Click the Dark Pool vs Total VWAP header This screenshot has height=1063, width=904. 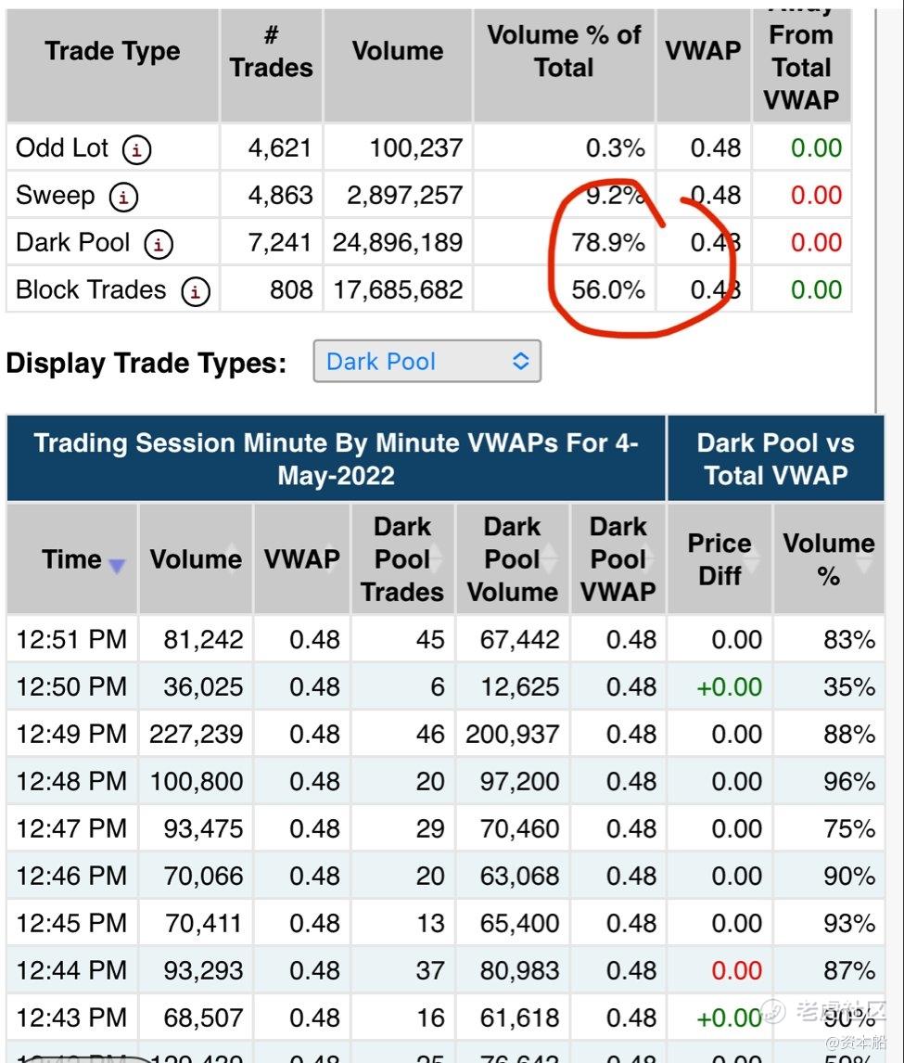coord(776,459)
